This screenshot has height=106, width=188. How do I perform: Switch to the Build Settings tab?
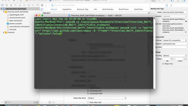(x=108, y=9)
